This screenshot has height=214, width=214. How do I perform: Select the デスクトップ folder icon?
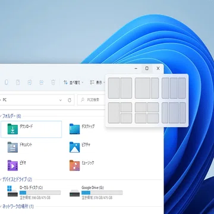75,129
